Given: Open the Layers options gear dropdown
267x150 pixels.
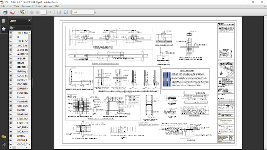Looking at the screenshot, I should [x=12, y=28].
